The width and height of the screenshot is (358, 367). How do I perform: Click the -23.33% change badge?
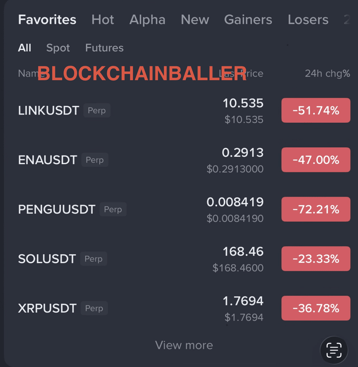[316, 259]
